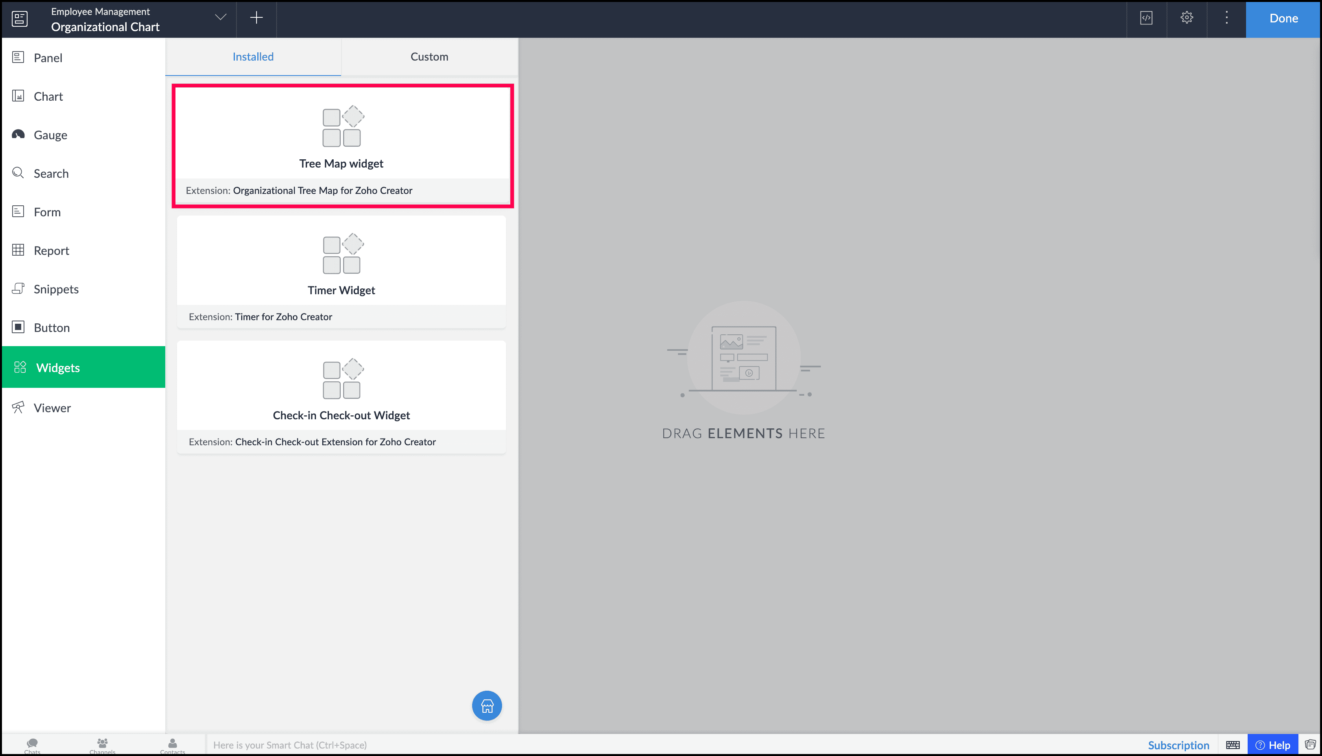Open the Subscription link
This screenshot has height=756, width=1322.
click(x=1178, y=745)
